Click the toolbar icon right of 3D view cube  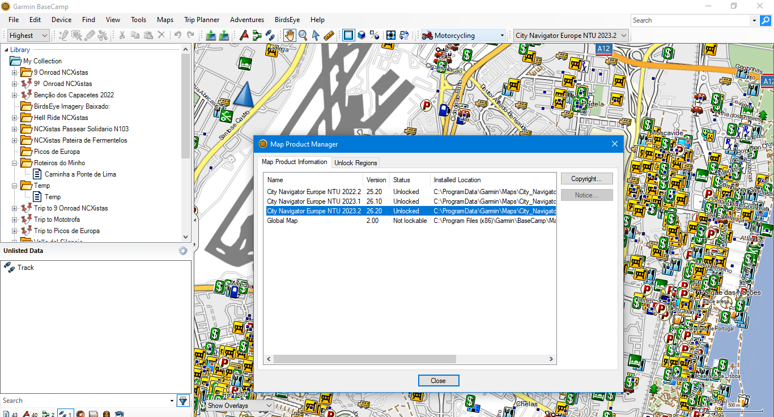(375, 35)
